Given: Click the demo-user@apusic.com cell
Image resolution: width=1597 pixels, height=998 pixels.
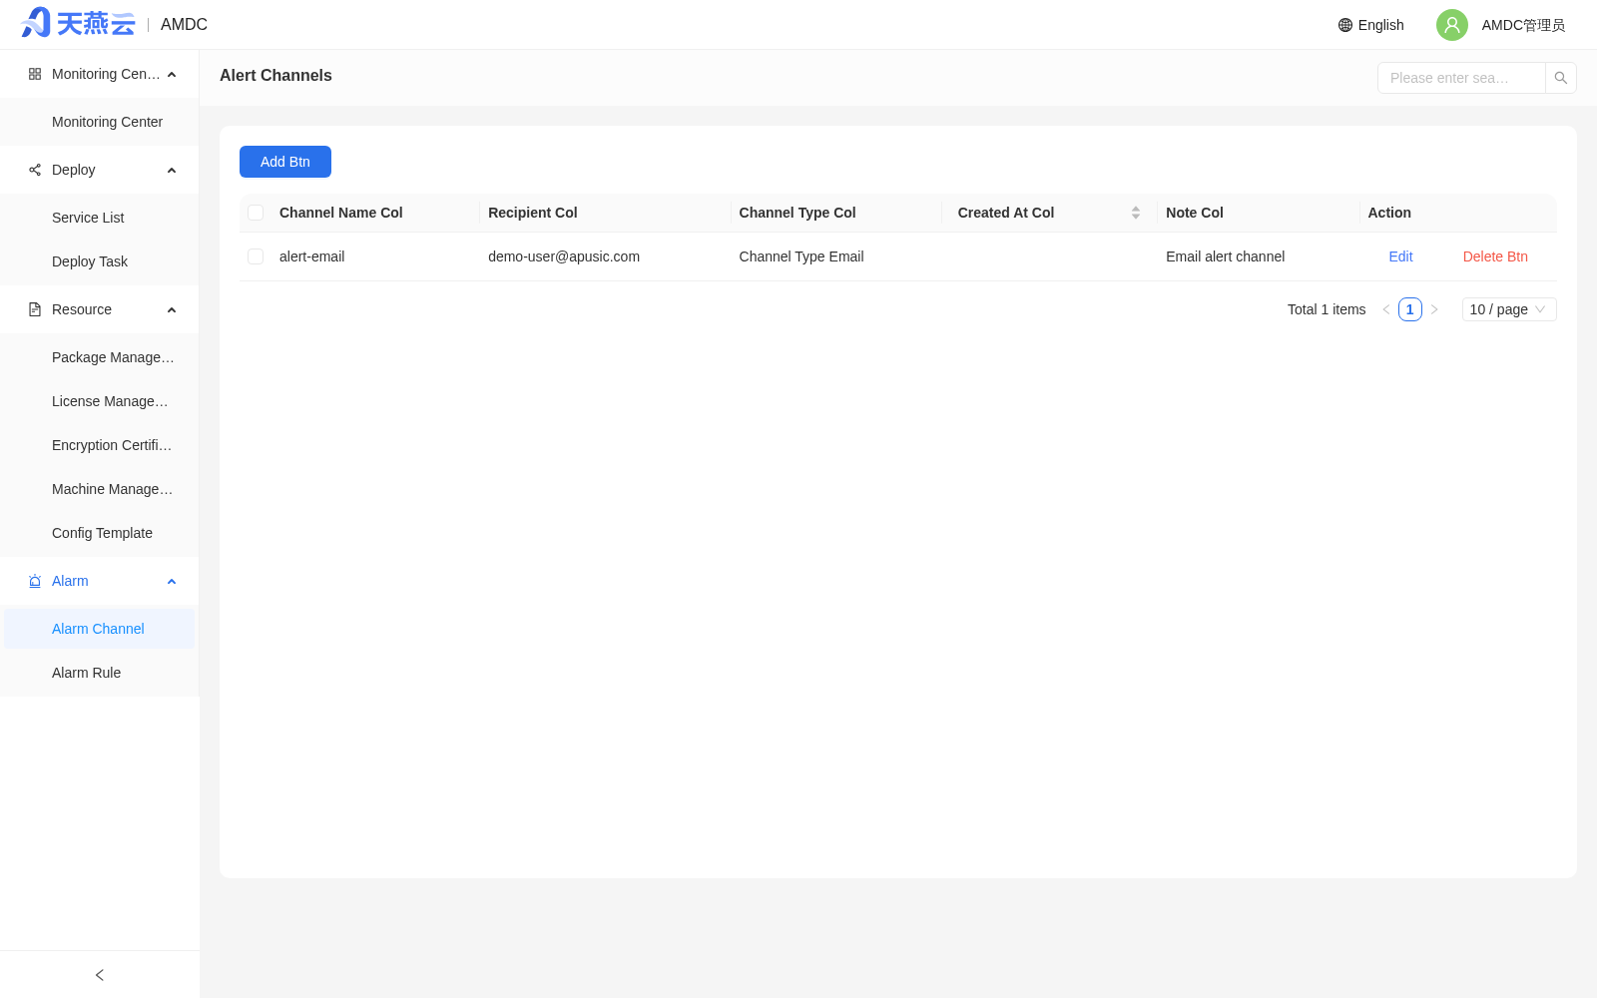Looking at the screenshot, I should (x=564, y=256).
